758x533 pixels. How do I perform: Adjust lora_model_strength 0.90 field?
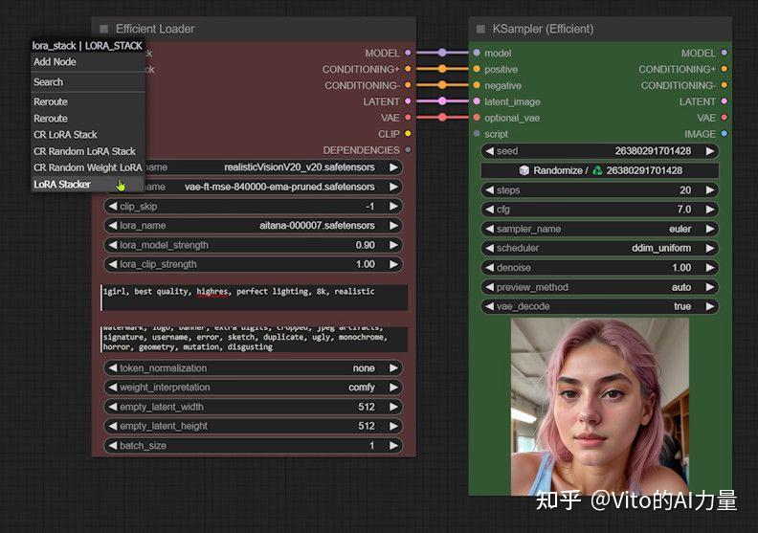(254, 245)
